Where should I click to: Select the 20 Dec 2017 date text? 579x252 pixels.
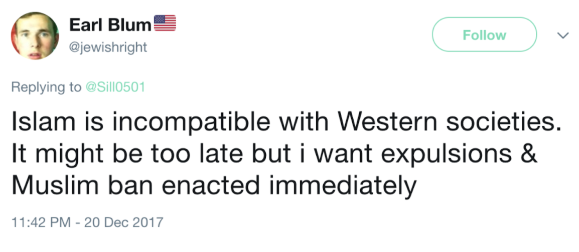click(x=123, y=222)
